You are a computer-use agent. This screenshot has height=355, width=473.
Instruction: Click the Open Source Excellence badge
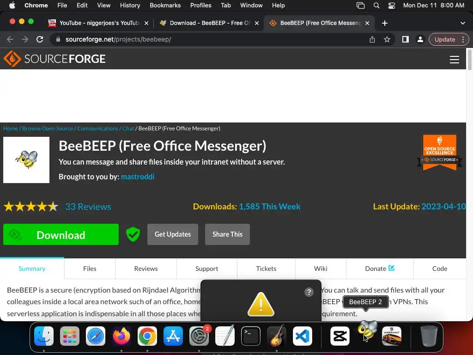[x=440, y=153]
